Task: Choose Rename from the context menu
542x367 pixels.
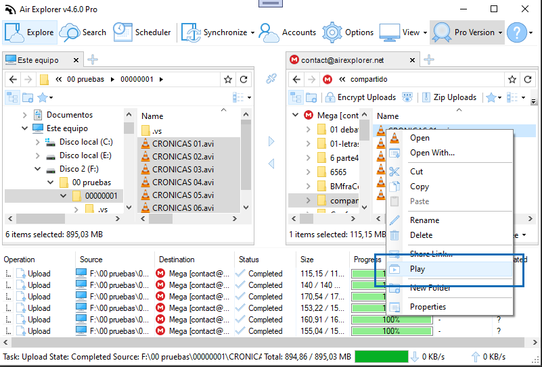Action: coord(449,220)
